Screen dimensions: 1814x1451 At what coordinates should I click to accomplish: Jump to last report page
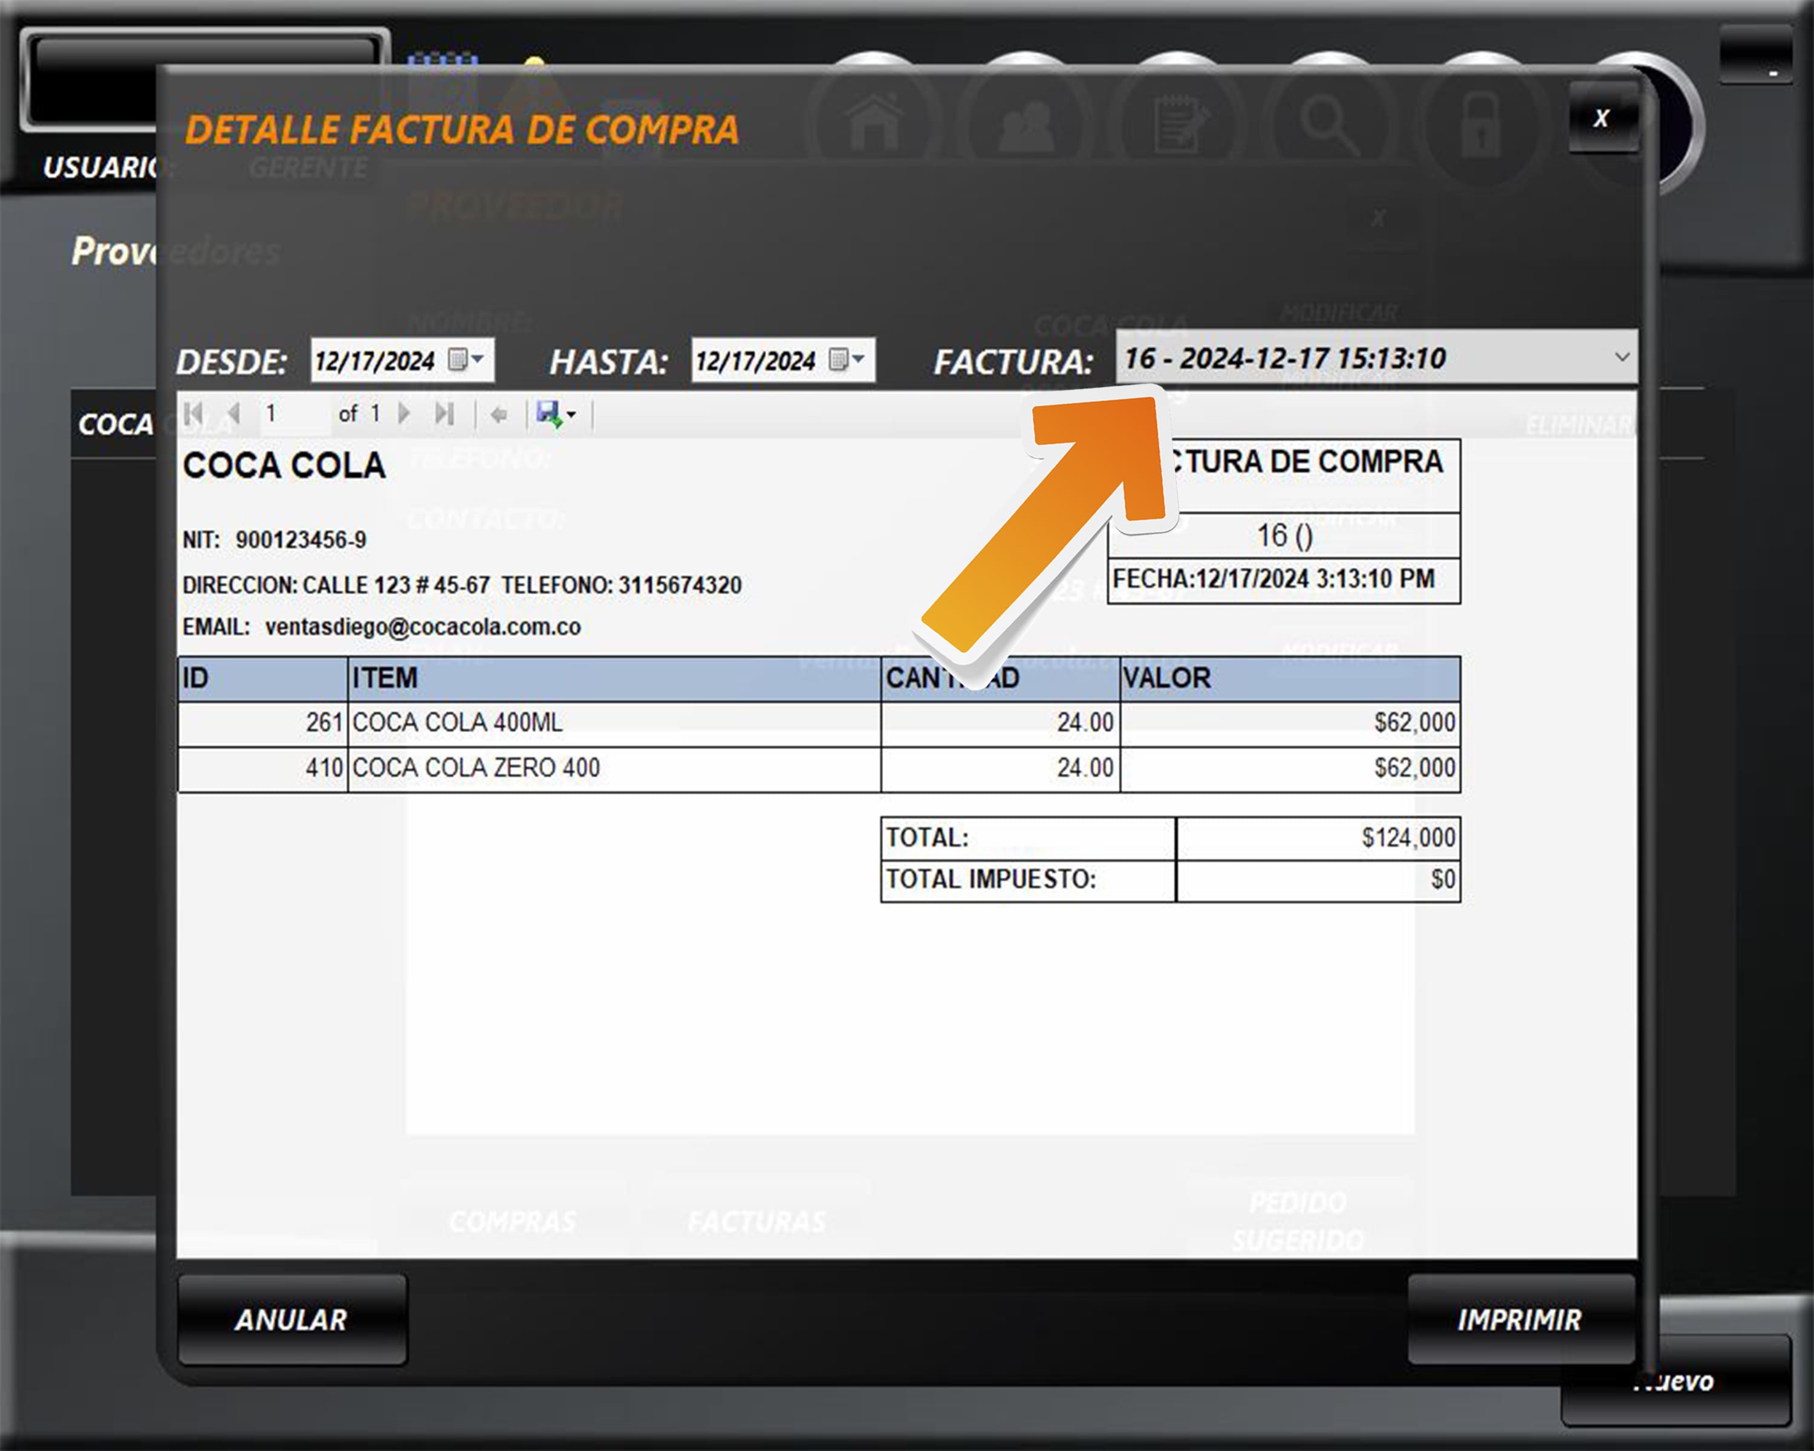444,414
